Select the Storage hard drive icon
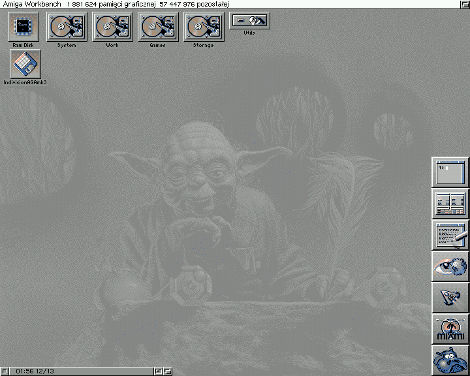Viewport: 470px width, 376px height. coord(204,26)
